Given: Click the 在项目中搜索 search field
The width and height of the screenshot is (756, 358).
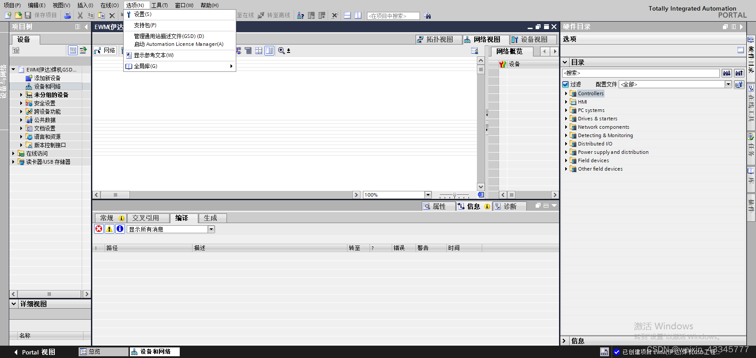Looking at the screenshot, I should coord(393,16).
